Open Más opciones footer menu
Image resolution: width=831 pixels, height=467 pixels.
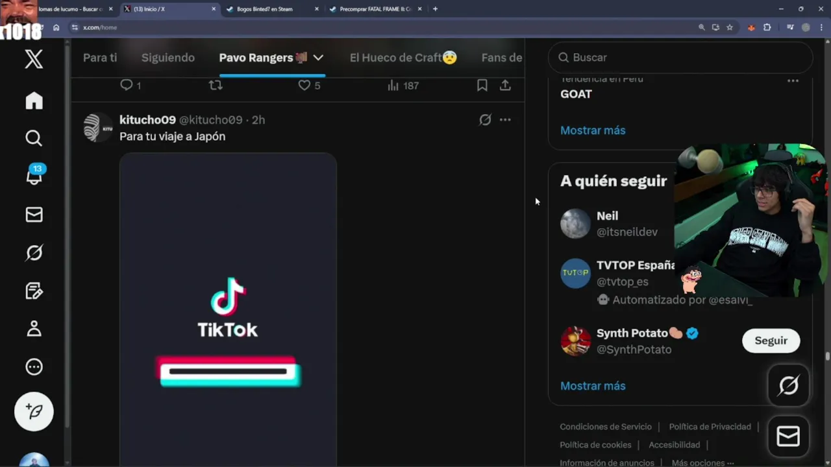pos(702,462)
